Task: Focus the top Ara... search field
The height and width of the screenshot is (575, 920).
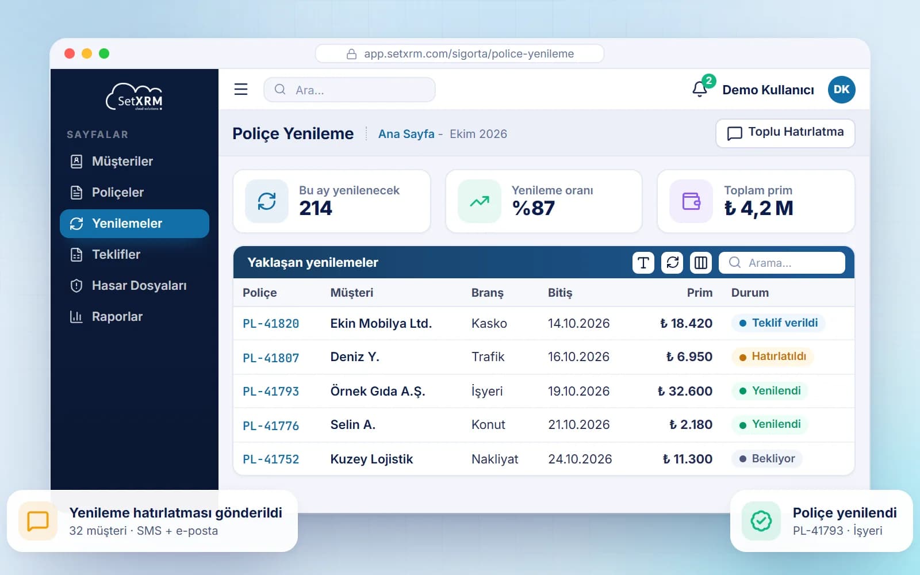Action: [350, 90]
